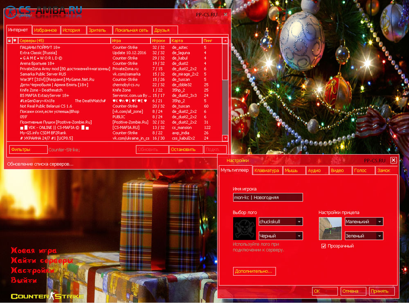Switch to the История tab
Image resolution: width=409 pixels, height=303 pixels.
point(74,30)
